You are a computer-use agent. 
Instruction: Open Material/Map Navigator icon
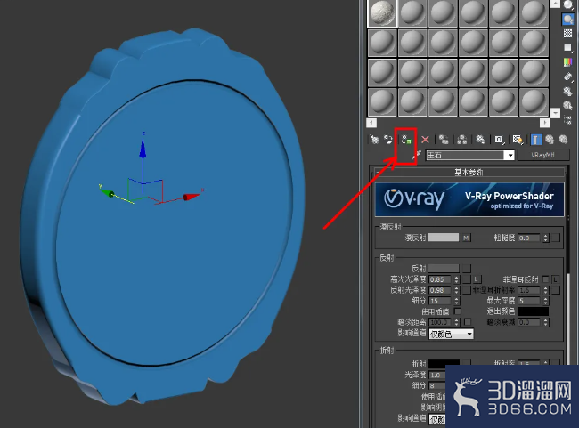point(568,119)
